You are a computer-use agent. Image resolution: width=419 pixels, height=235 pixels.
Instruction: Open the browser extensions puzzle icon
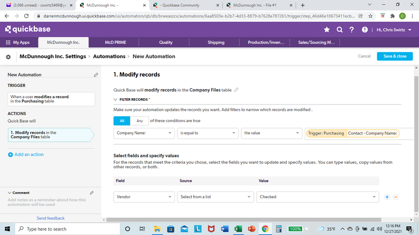(x=393, y=16)
